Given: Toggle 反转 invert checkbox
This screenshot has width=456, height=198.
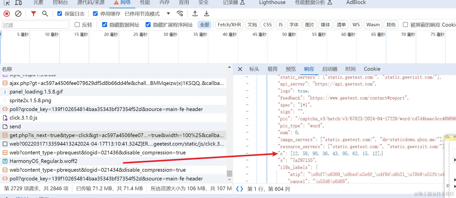Looking at the screenshot, I should click(x=77, y=25).
